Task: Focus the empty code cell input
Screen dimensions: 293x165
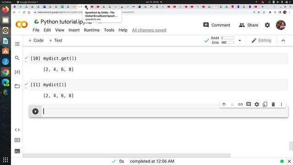Action: tap(164, 111)
